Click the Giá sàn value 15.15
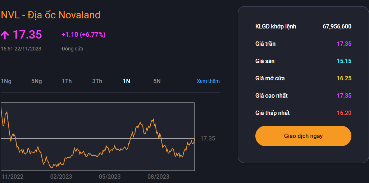 [x=344, y=61]
